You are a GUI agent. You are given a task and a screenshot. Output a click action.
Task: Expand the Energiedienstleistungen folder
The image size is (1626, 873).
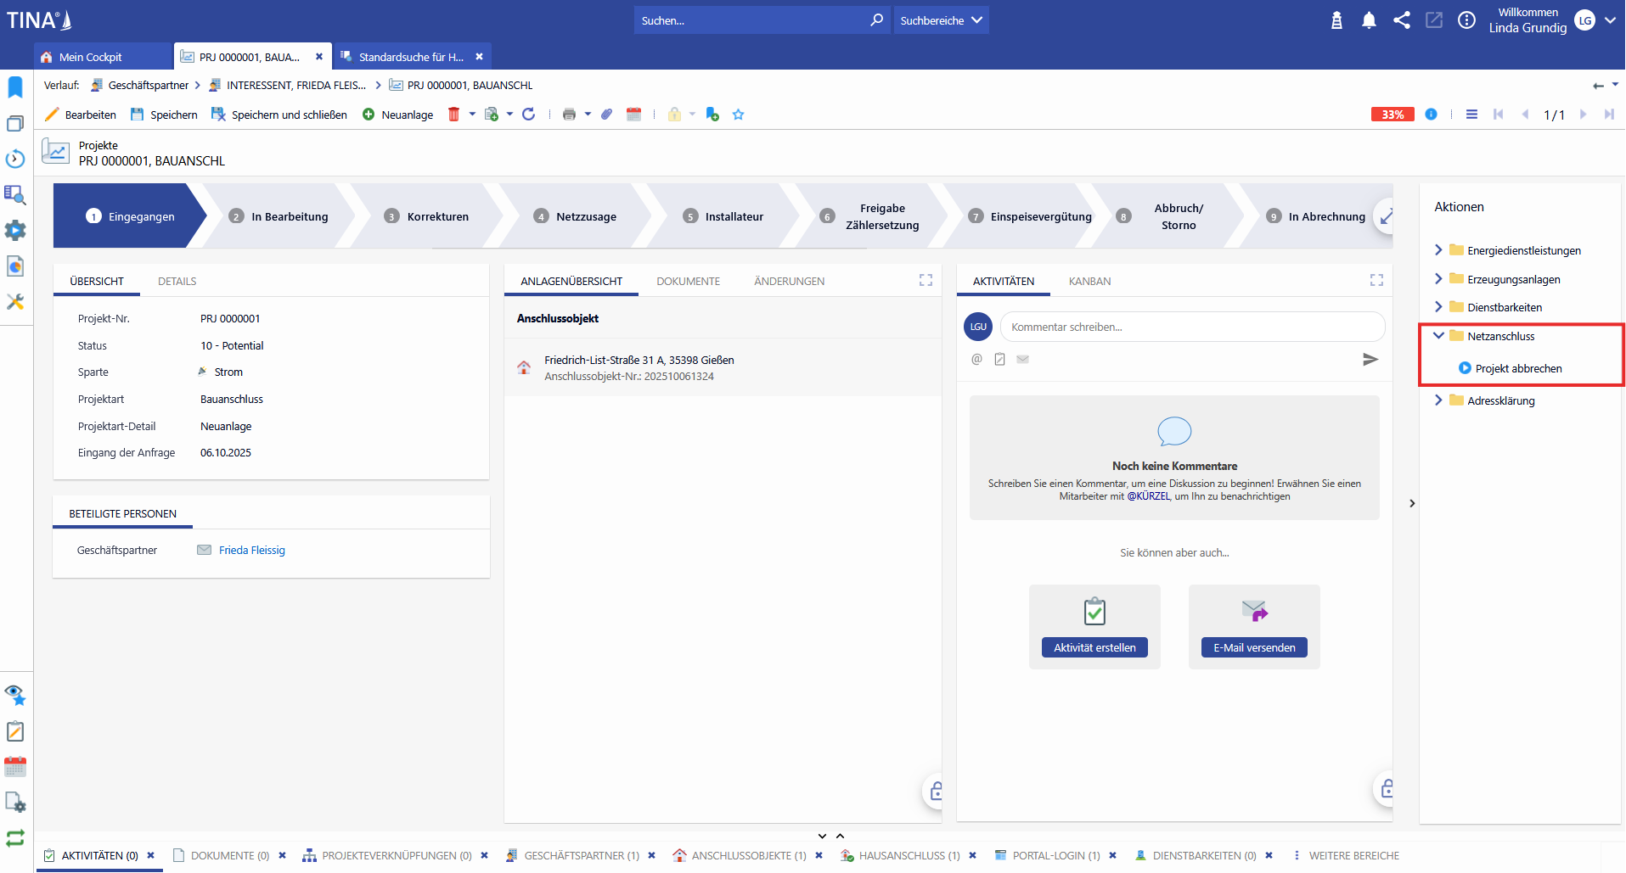[1438, 250]
